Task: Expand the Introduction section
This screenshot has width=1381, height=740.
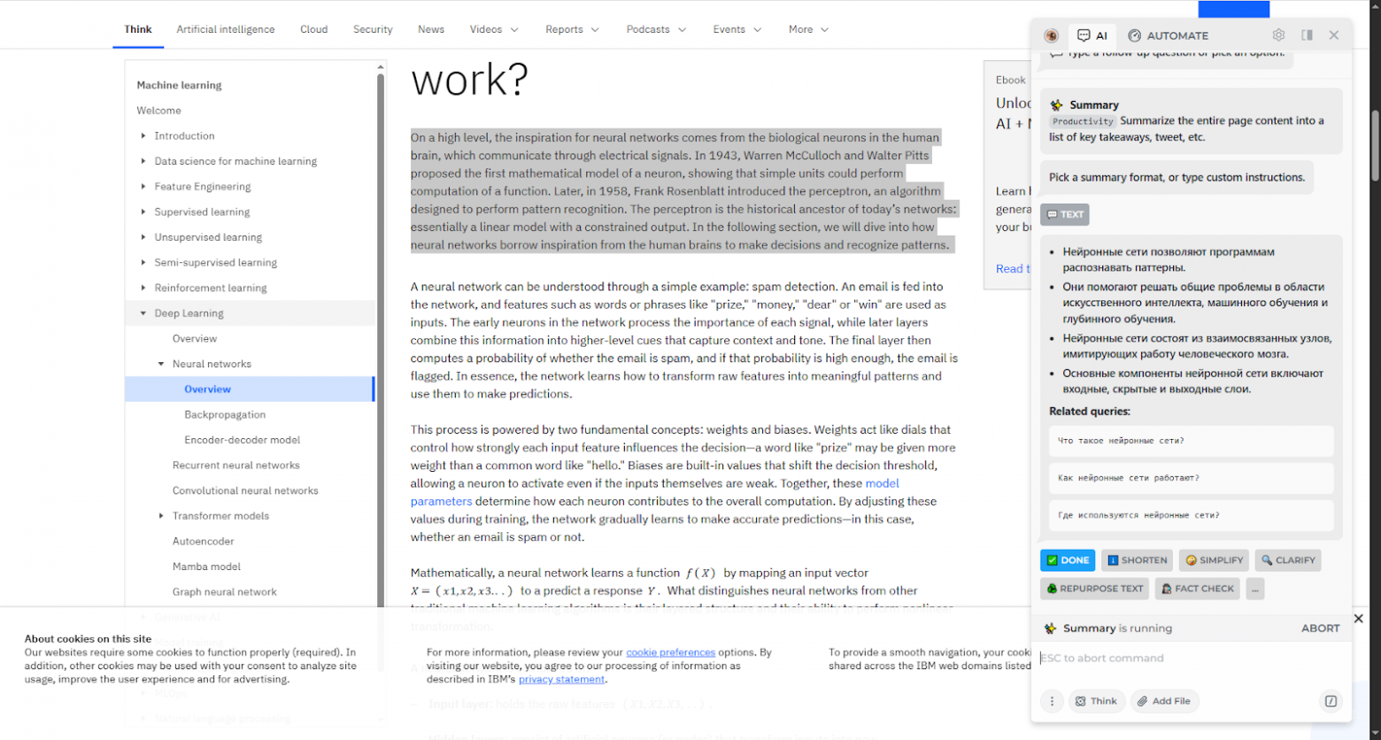Action: 143,135
